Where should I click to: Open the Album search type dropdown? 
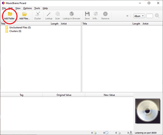139,16
